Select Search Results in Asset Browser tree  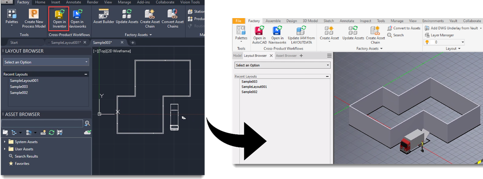(26, 156)
